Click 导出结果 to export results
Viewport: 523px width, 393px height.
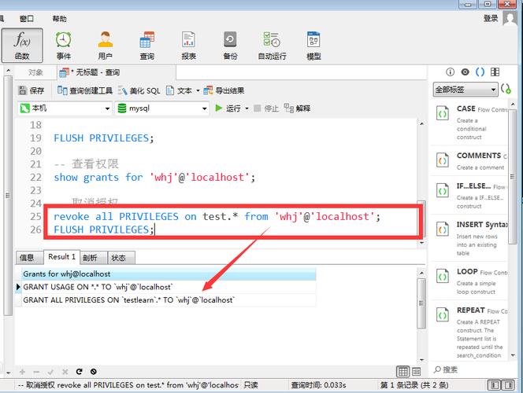coord(224,90)
